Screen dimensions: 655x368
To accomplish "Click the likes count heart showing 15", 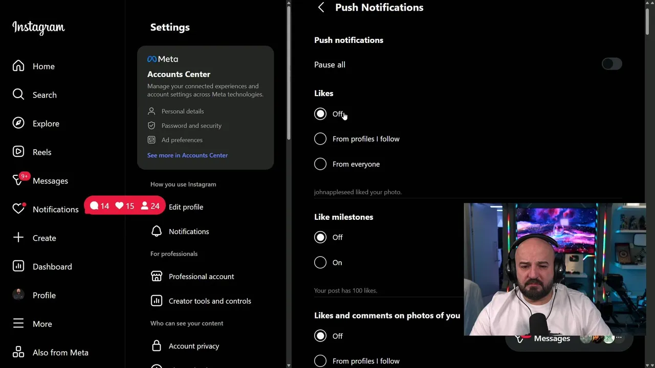I will (124, 206).
